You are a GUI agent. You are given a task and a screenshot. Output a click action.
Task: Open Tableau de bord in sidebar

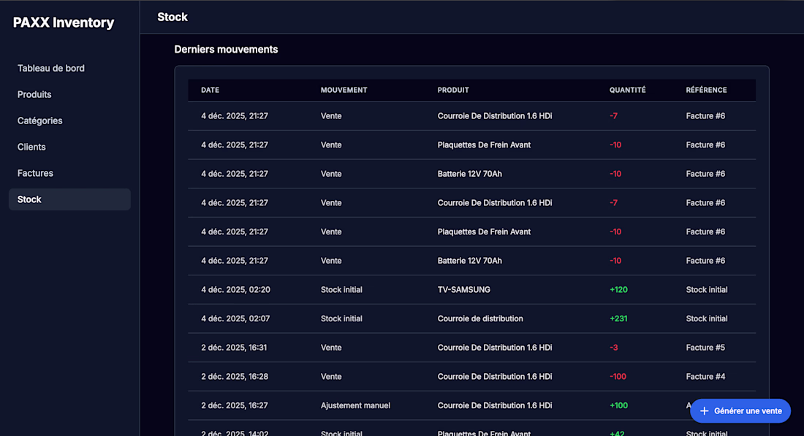[x=51, y=69]
